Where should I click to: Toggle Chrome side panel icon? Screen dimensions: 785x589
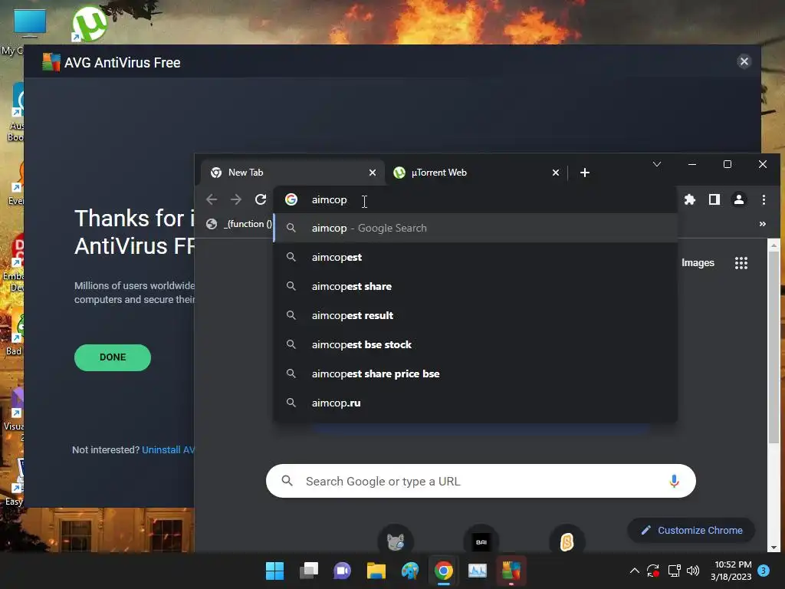(x=714, y=199)
